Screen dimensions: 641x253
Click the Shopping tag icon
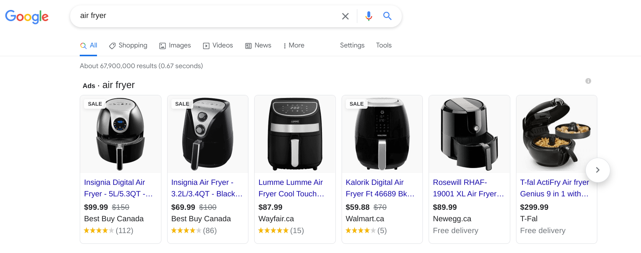click(112, 46)
